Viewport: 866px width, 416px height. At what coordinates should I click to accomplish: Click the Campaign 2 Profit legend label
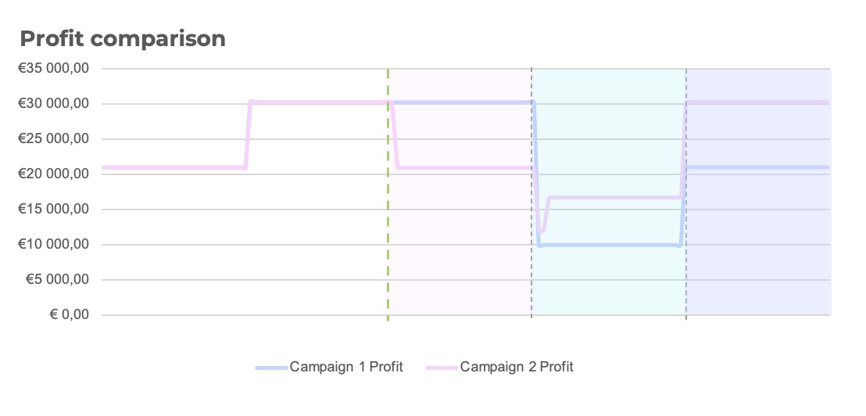point(517,367)
